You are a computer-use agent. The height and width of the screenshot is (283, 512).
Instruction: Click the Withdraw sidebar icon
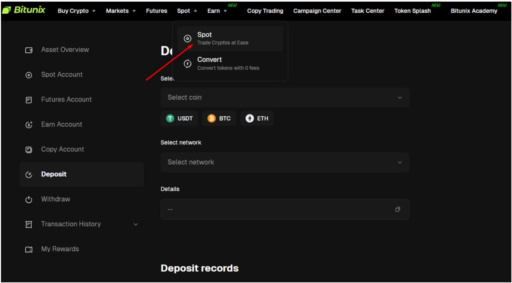click(x=29, y=199)
